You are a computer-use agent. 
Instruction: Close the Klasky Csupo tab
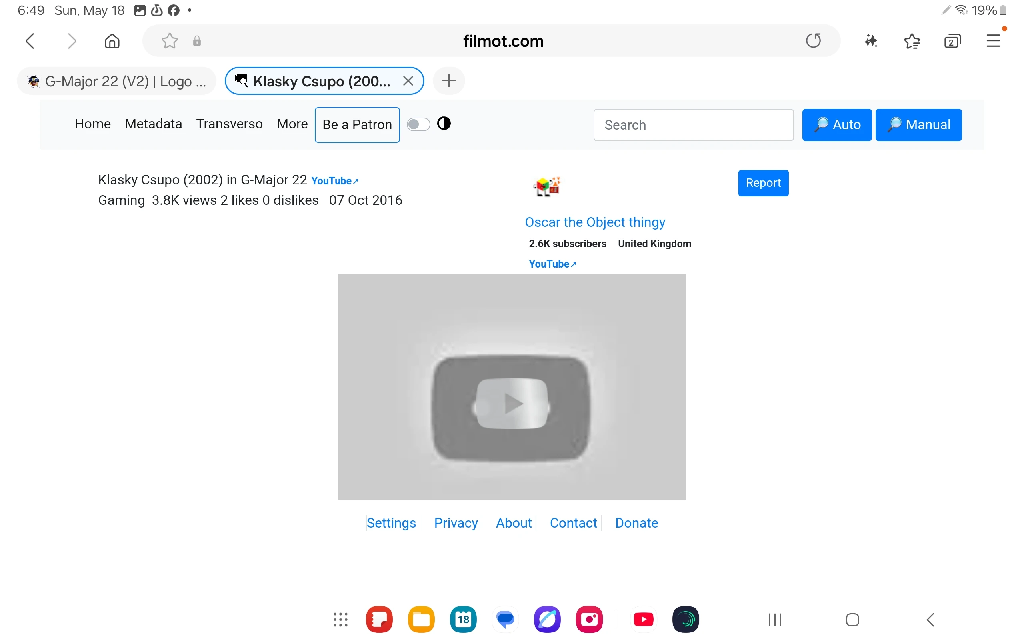(x=408, y=81)
